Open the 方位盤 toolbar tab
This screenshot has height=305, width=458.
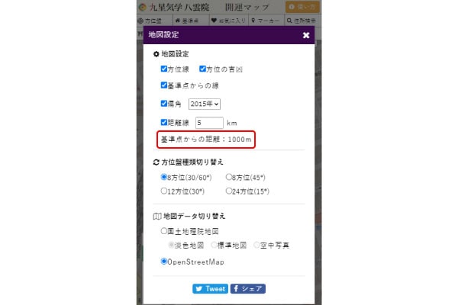tap(153, 21)
